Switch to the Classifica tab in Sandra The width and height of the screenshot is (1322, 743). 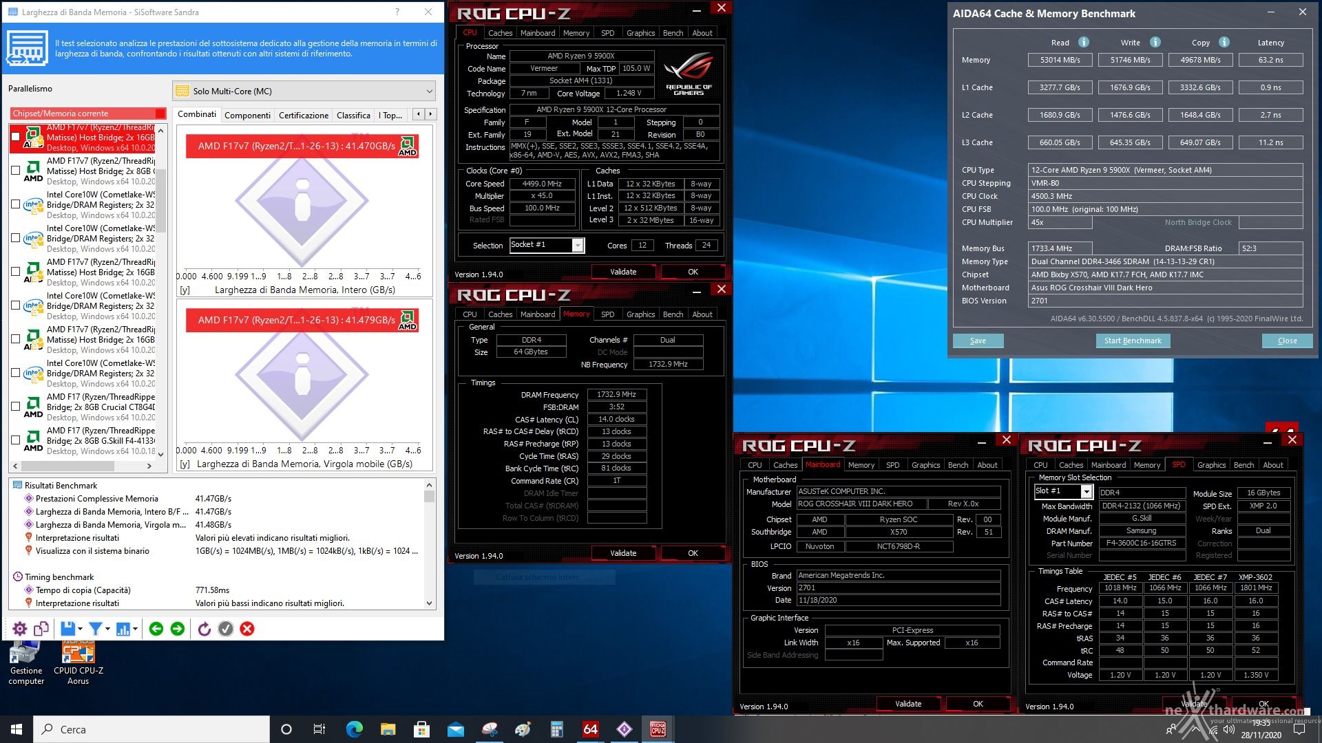pos(353,115)
